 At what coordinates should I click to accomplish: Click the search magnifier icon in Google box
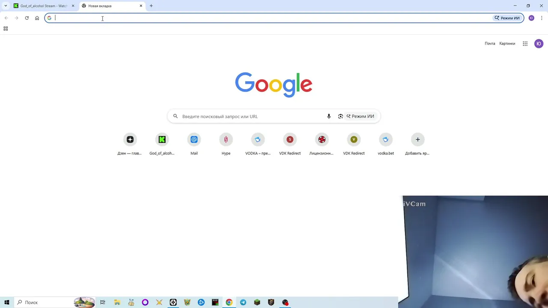175,116
